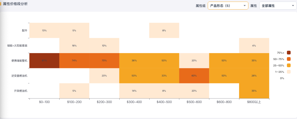Toggle the 1–25% light peach legend swatch
The image size is (297, 119).
289,72
